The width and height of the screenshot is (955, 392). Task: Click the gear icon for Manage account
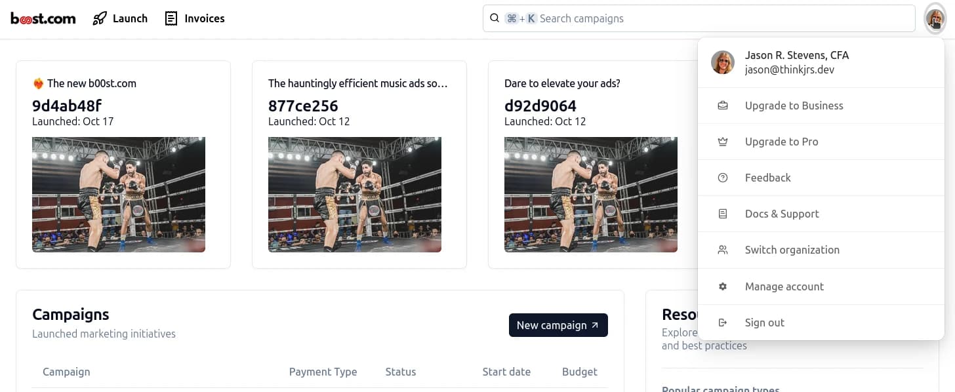[x=723, y=286]
